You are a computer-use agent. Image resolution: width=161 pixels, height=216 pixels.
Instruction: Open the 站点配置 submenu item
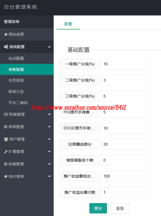(x=16, y=58)
